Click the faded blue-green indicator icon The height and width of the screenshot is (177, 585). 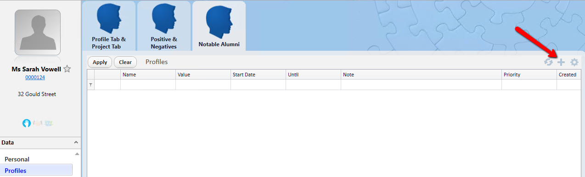49,123
